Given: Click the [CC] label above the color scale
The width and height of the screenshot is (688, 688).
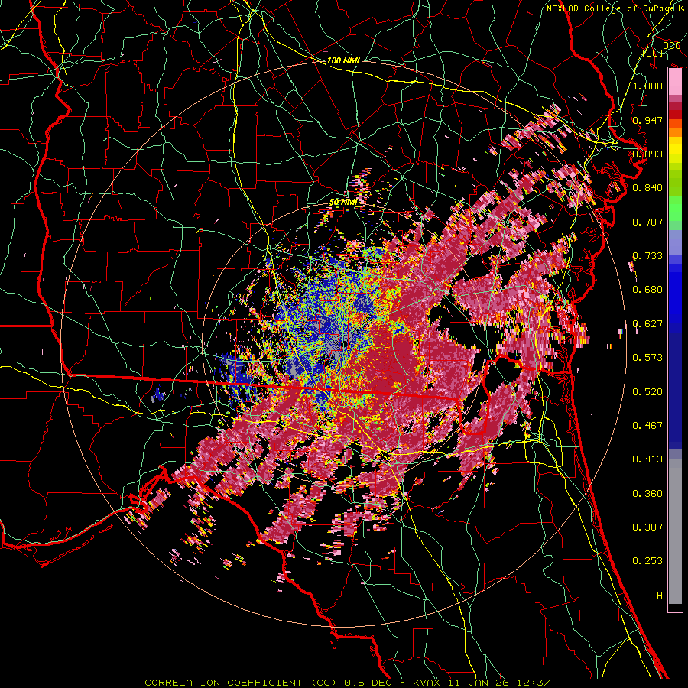Looking at the screenshot, I should tap(653, 53).
